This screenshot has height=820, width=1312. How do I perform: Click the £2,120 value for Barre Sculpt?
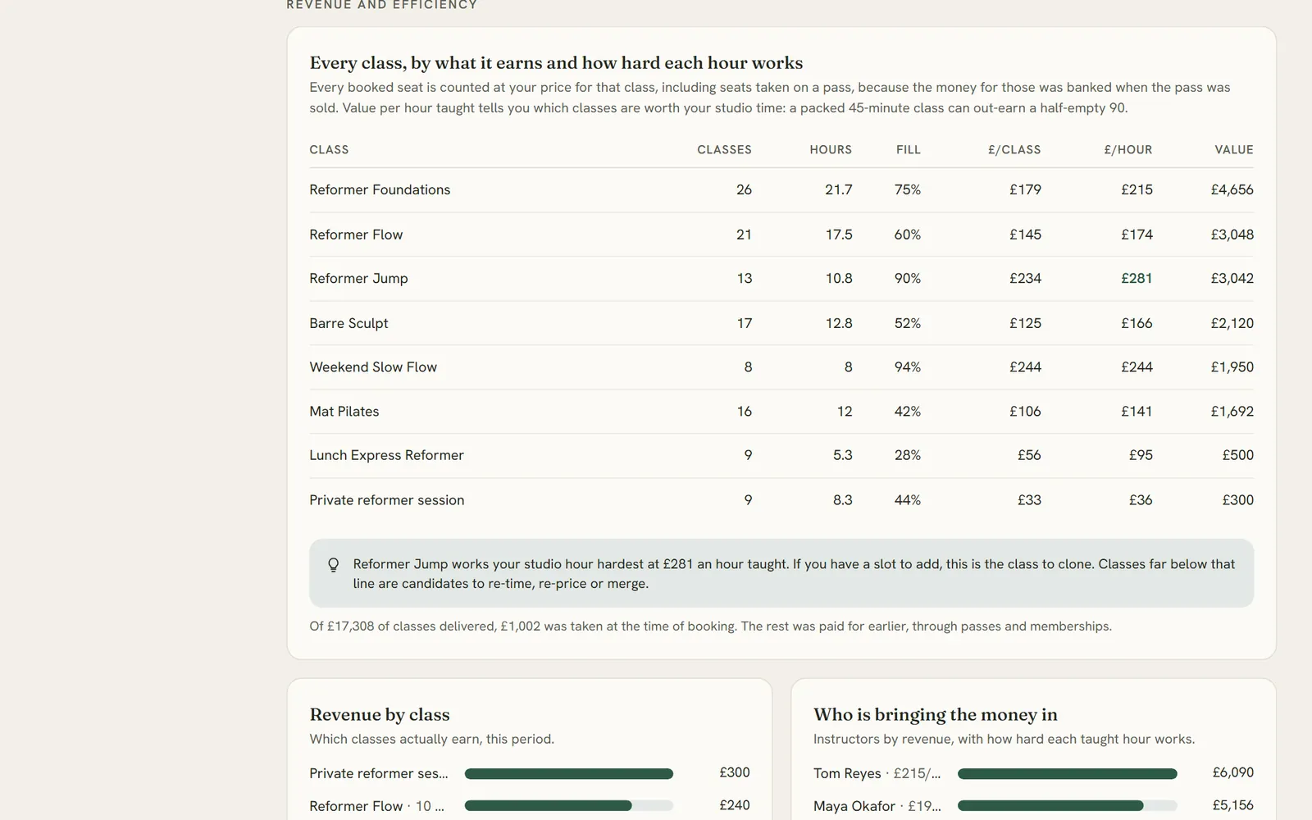pyautogui.click(x=1232, y=323)
